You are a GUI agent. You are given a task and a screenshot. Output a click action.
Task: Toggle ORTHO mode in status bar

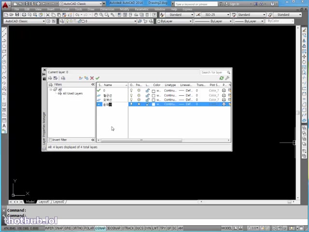(77, 228)
